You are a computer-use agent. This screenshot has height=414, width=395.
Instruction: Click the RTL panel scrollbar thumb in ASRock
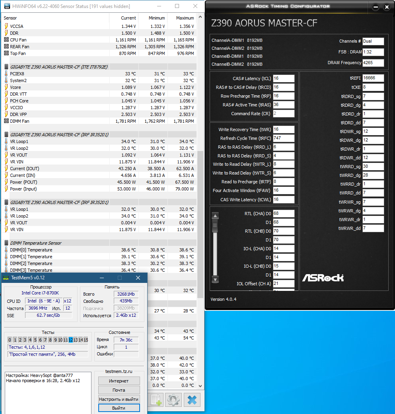[215, 226]
